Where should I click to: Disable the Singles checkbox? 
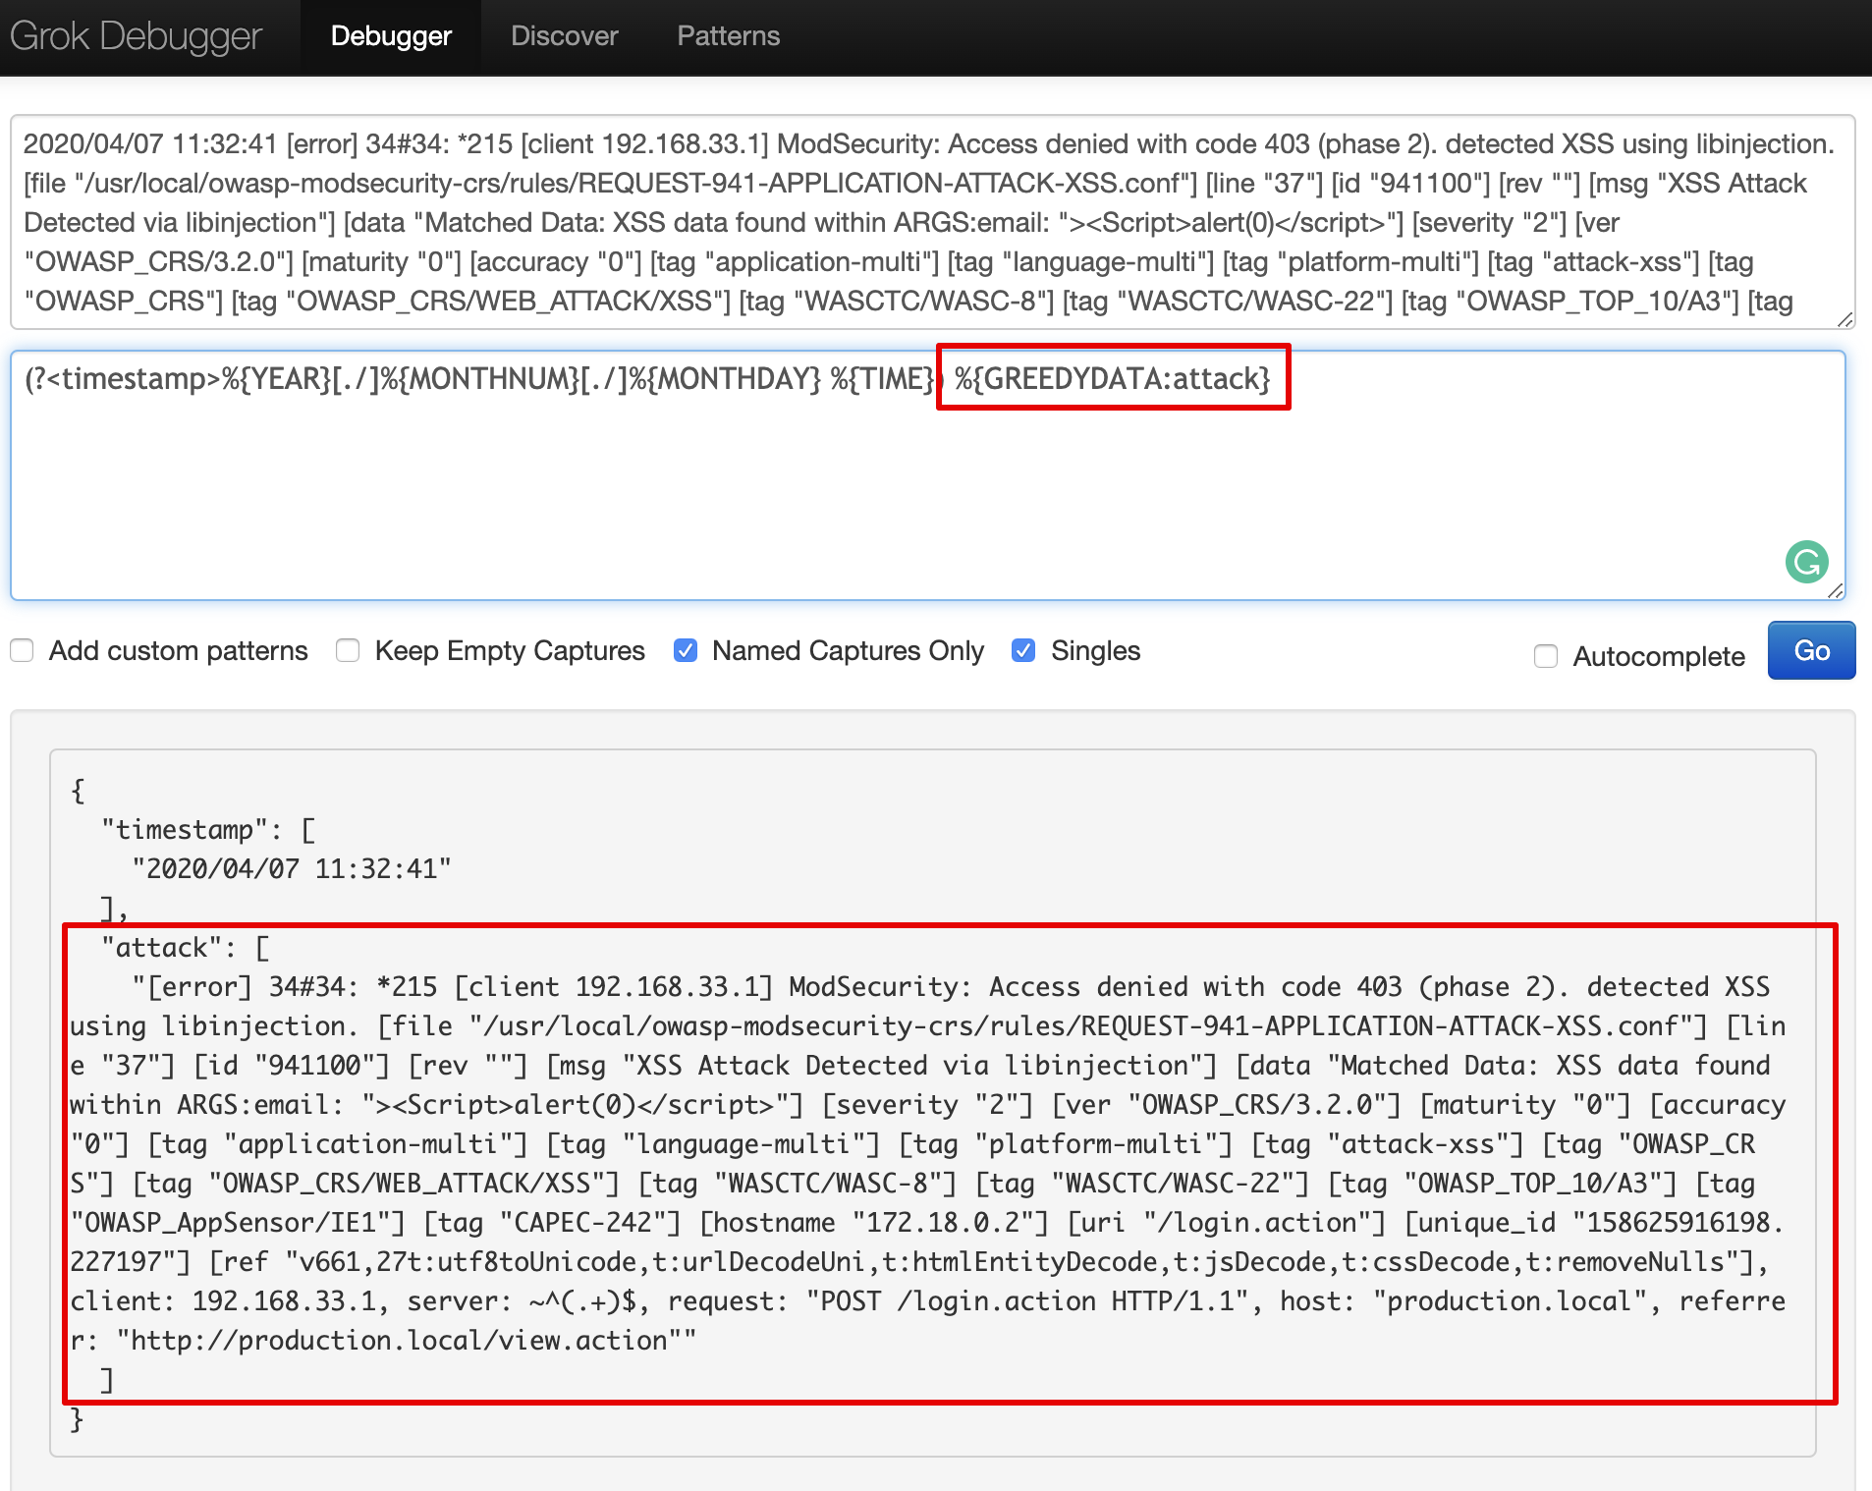click(x=1023, y=650)
